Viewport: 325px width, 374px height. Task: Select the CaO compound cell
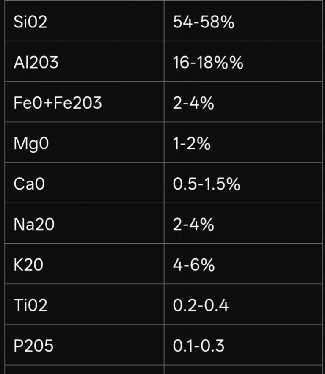pyautogui.click(x=85, y=183)
